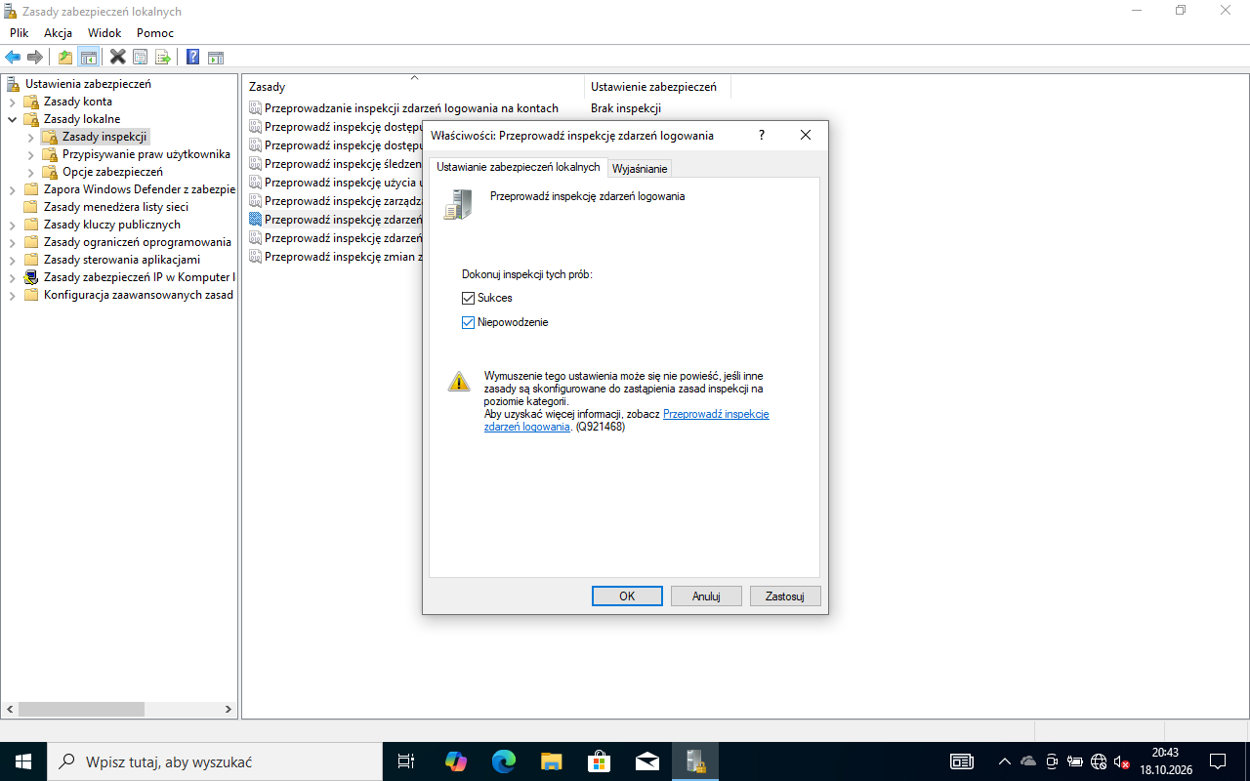Click the dialog's question mark help button

(x=762, y=136)
